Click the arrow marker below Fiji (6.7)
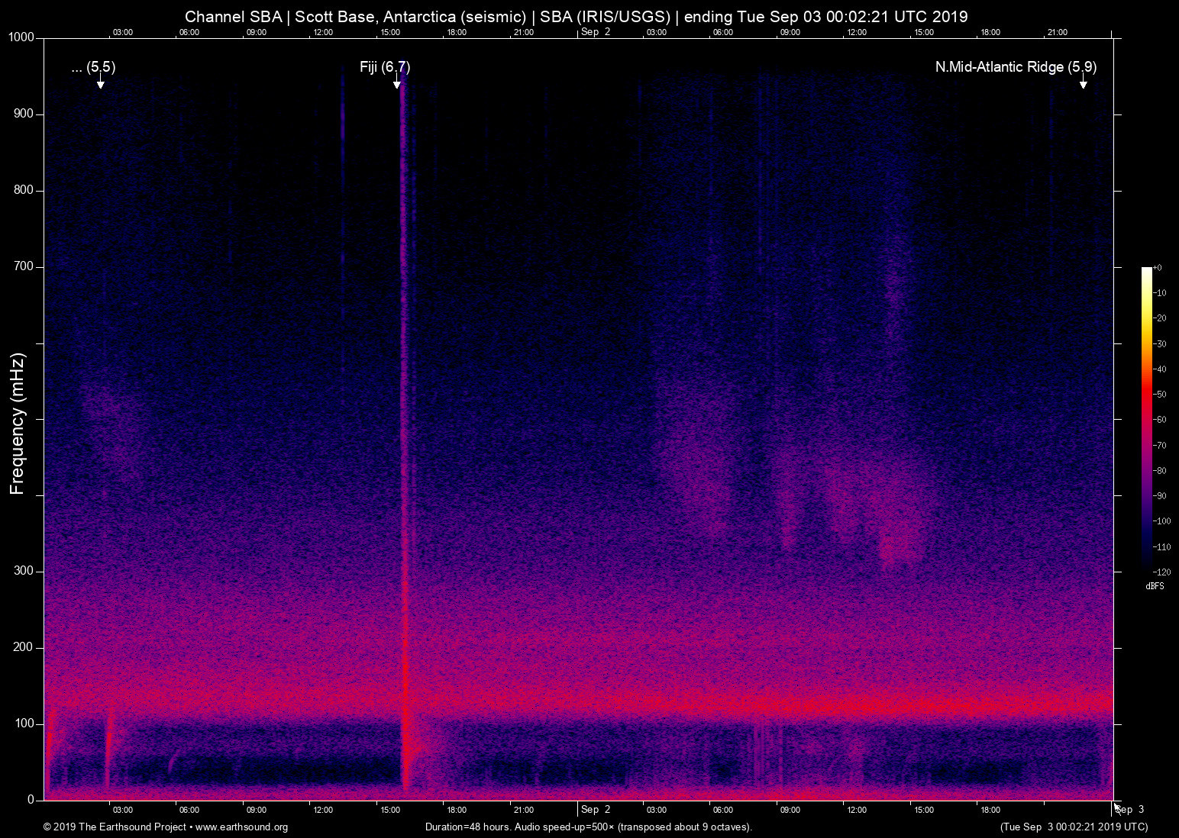 point(397,82)
